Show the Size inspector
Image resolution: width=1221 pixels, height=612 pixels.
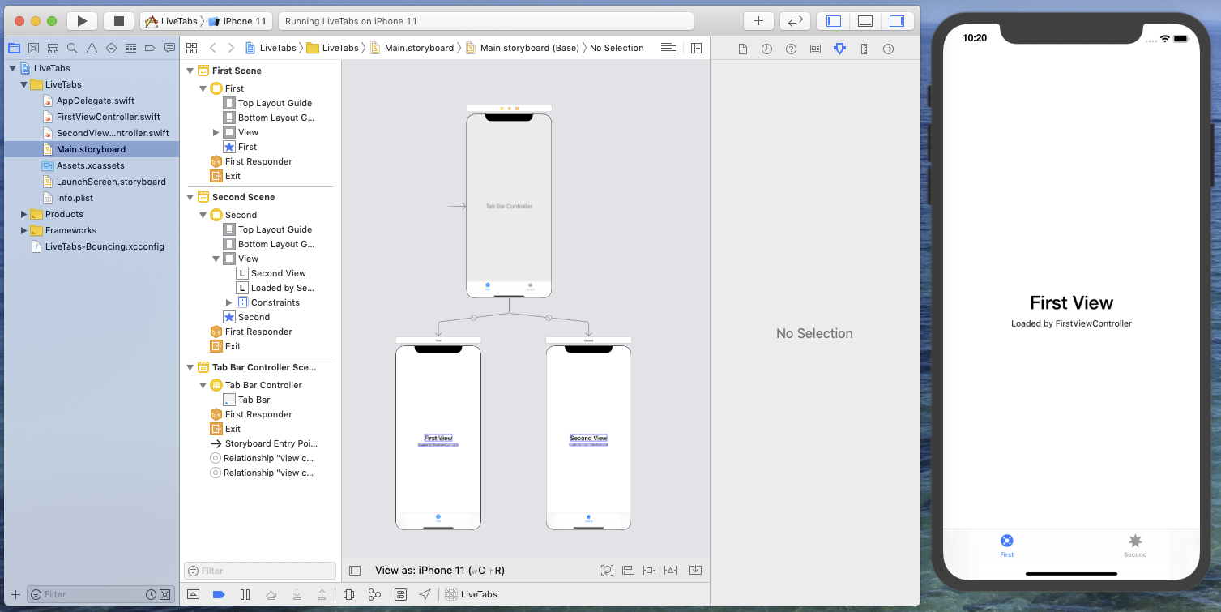click(864, 49)
